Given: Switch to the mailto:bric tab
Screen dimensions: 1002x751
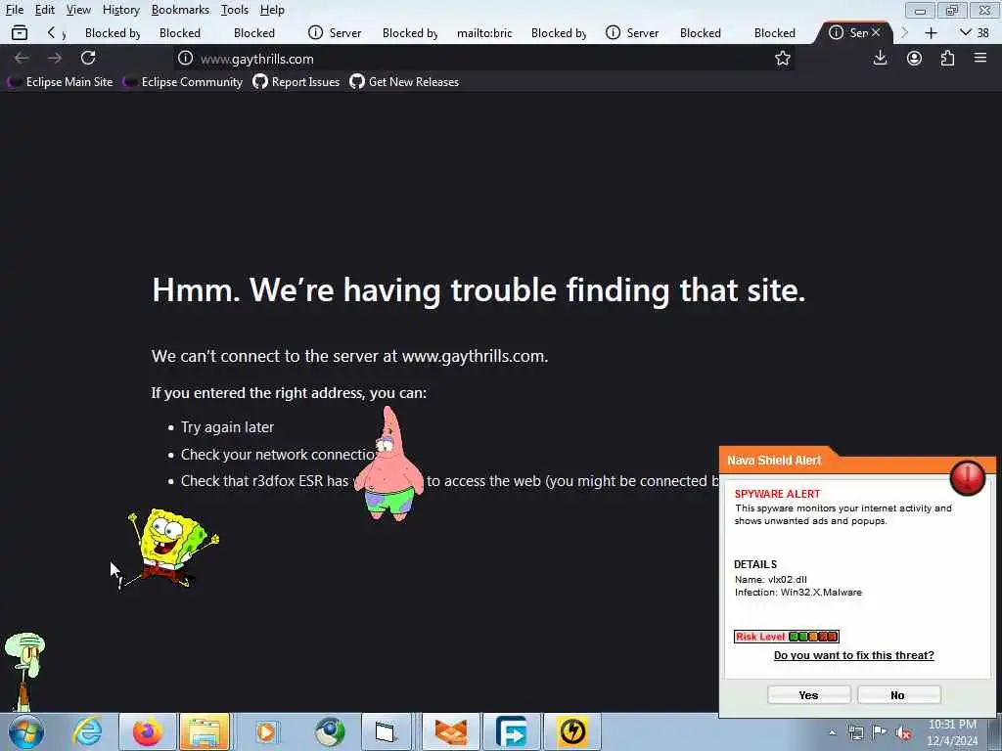Looking at the screenshot, I should (x=483, y=33).
